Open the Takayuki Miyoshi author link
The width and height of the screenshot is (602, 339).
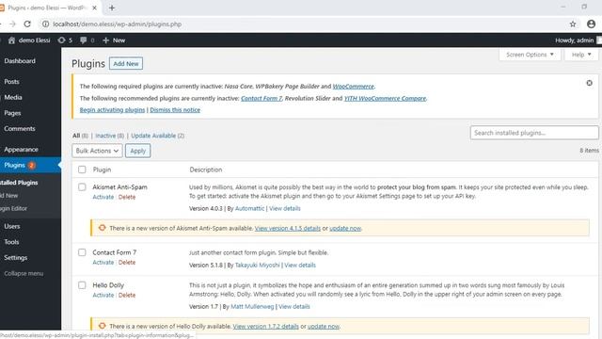(257, 265)
